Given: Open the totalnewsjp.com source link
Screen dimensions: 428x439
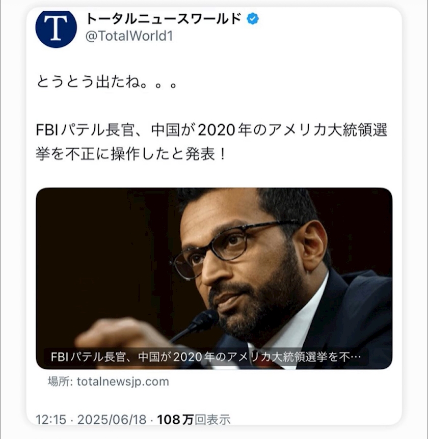Looking at the screenshot, I should (x=123, y=381).
